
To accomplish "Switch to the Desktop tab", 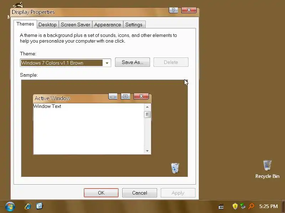I will (47, 24).
